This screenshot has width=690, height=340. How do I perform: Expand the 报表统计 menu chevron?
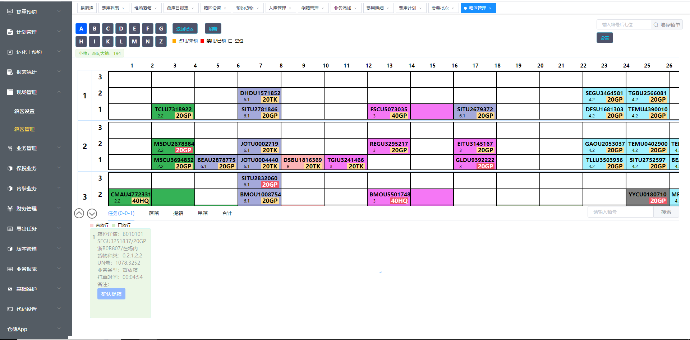(x=59, y=72)
